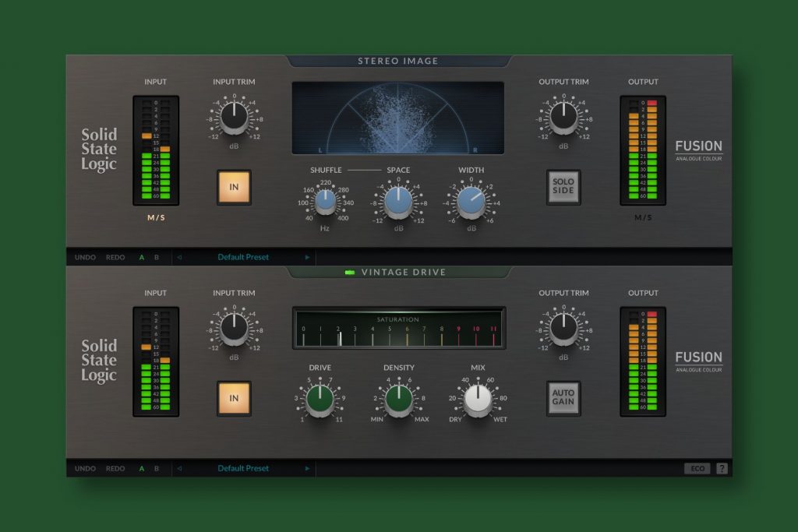
Task: Go to previous preset arrow in Vintage Drive
Action: coord(179,468)
